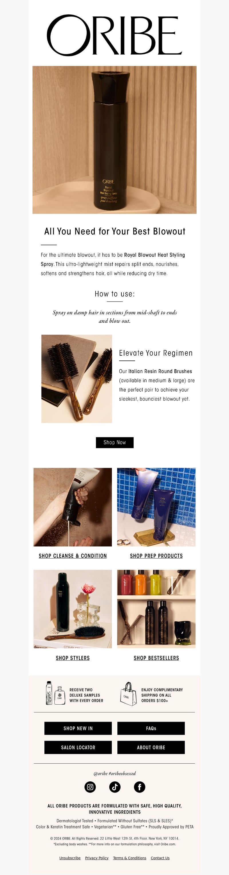This screenshot has width=229, height=875.
Task: Open the Privacy Policy link
Action: coord(97,858)
